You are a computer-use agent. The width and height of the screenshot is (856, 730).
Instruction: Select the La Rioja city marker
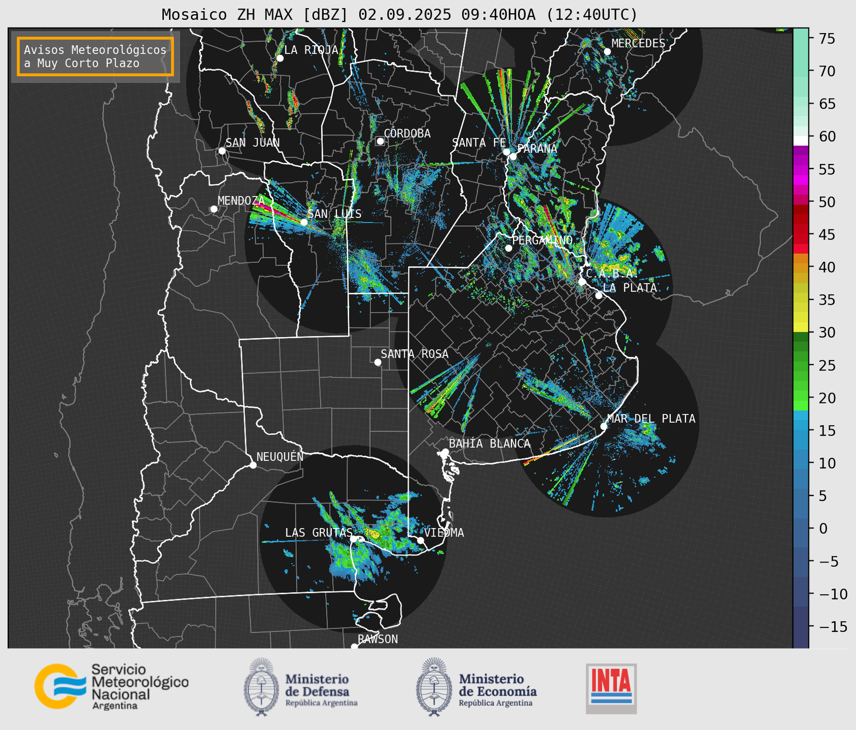point(280,58)
